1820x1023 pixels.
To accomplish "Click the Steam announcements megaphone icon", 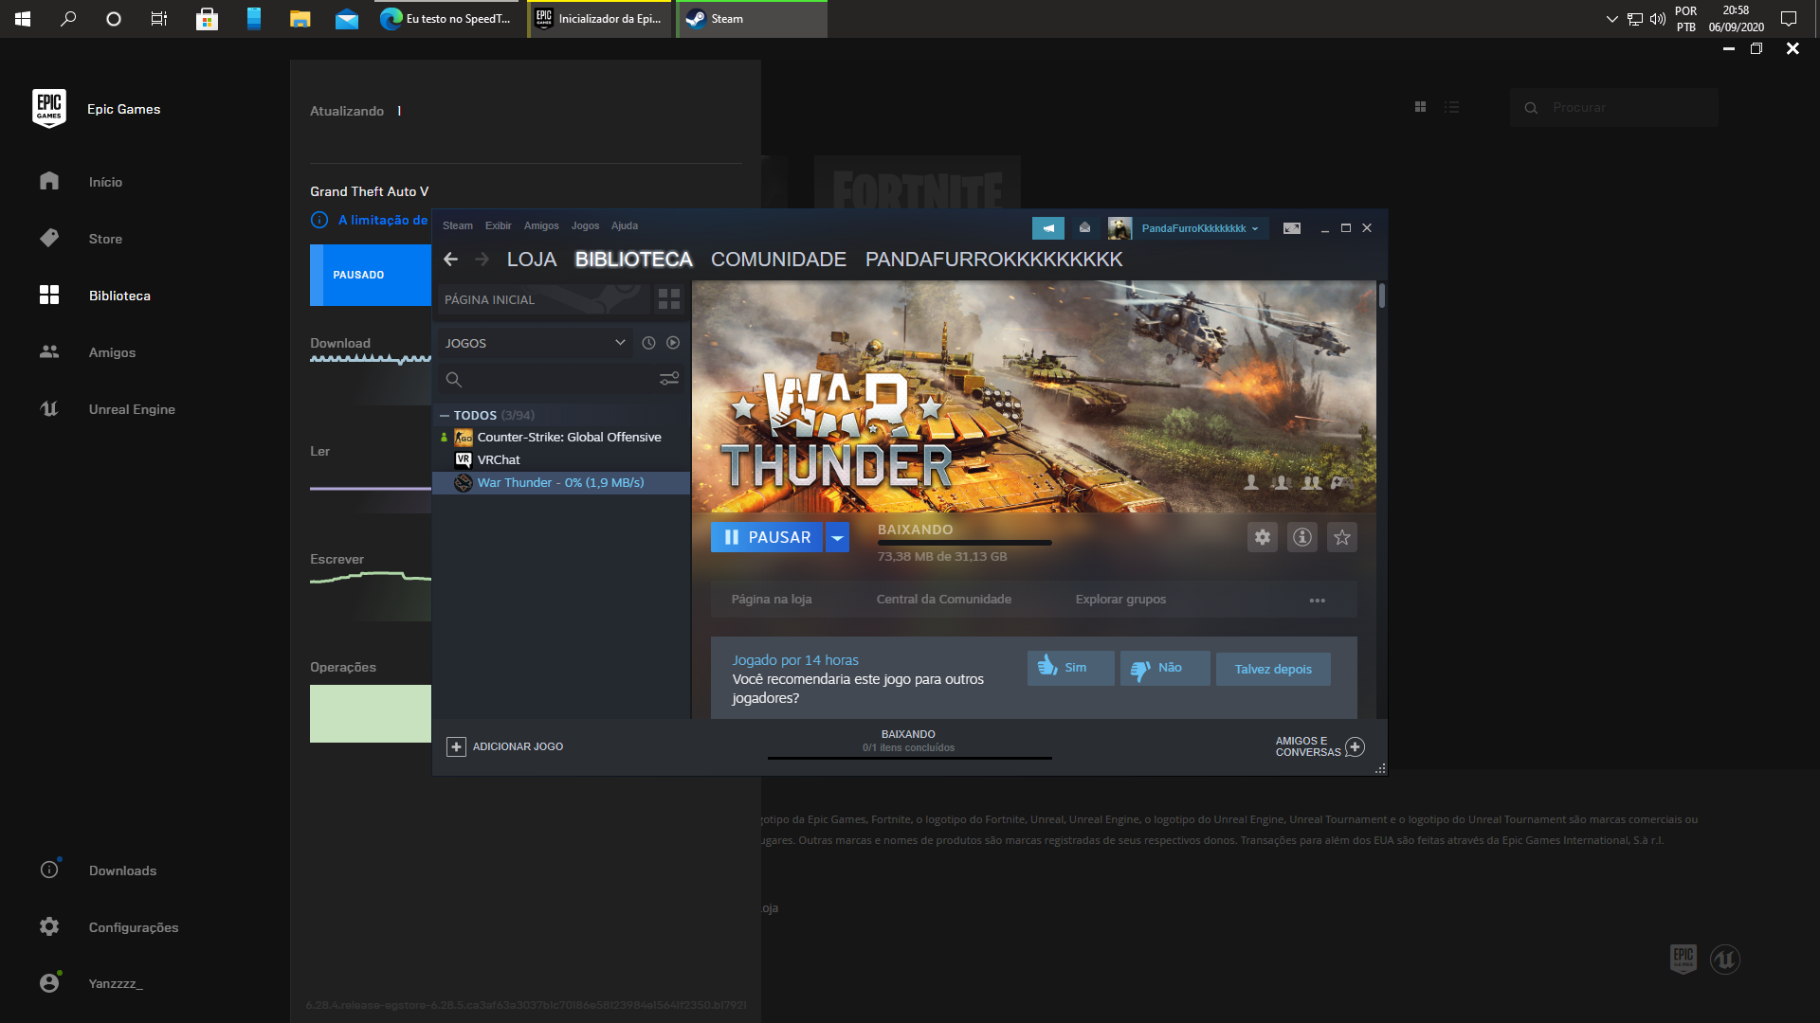I will [x=1048, y=228].
